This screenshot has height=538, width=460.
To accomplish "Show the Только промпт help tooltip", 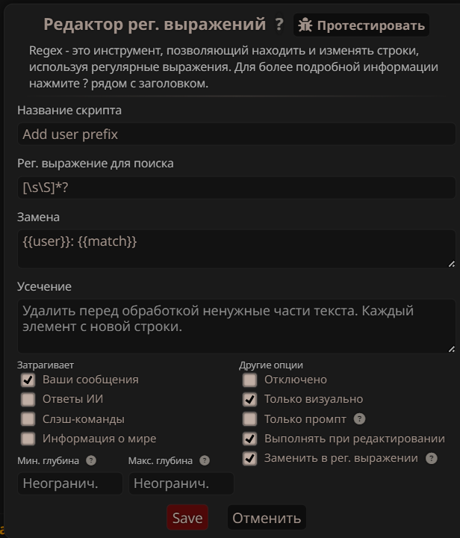I will click(359, 419).
